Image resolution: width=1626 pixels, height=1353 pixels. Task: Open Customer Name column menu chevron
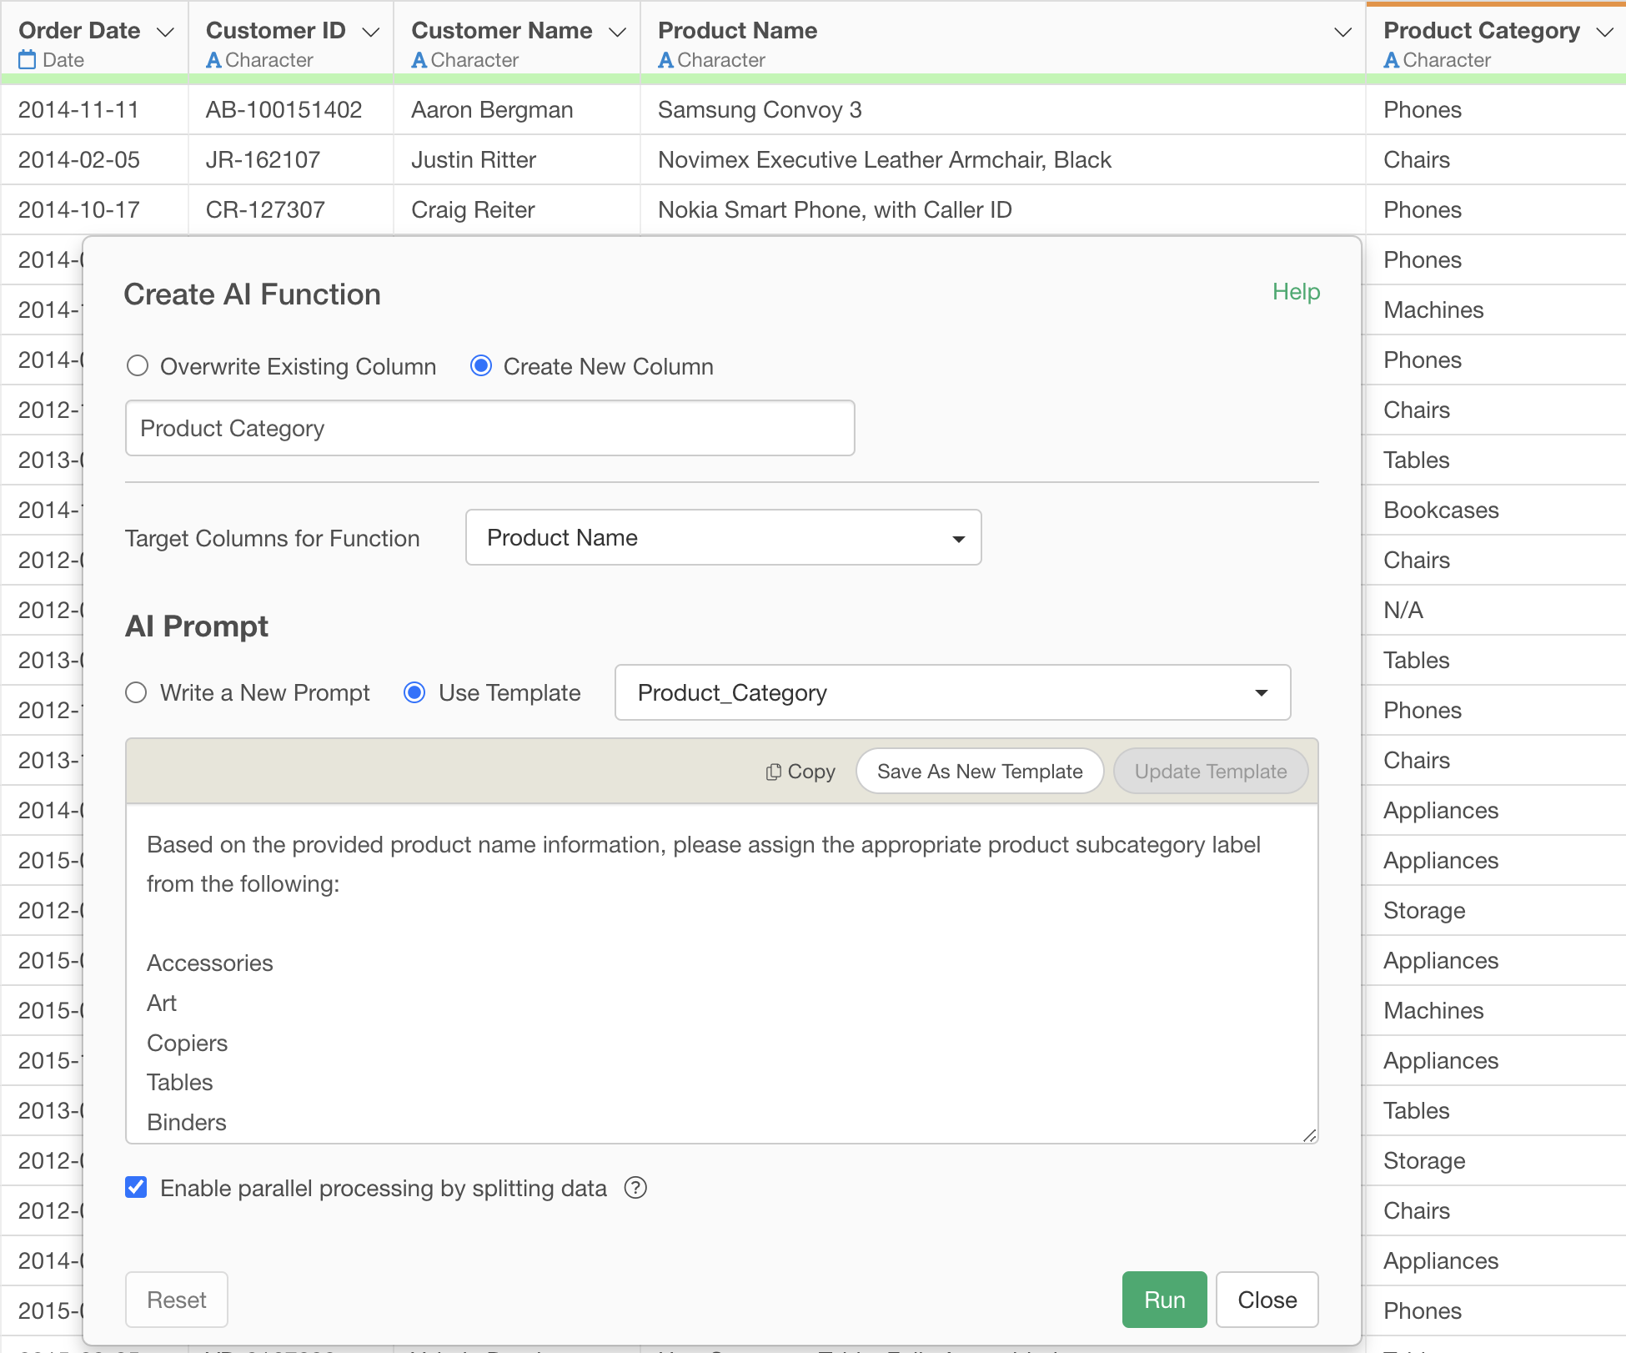pyautogui.click(x=617, y=32)
